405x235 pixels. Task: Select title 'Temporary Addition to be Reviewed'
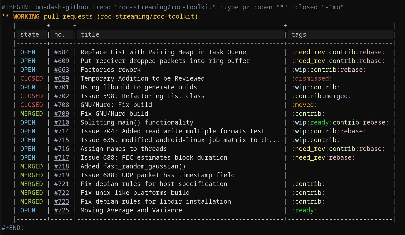143,79
